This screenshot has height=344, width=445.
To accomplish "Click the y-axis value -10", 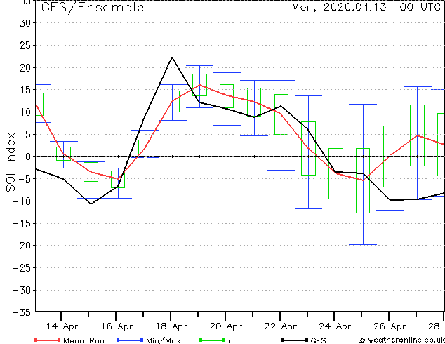I will point(22,201).
